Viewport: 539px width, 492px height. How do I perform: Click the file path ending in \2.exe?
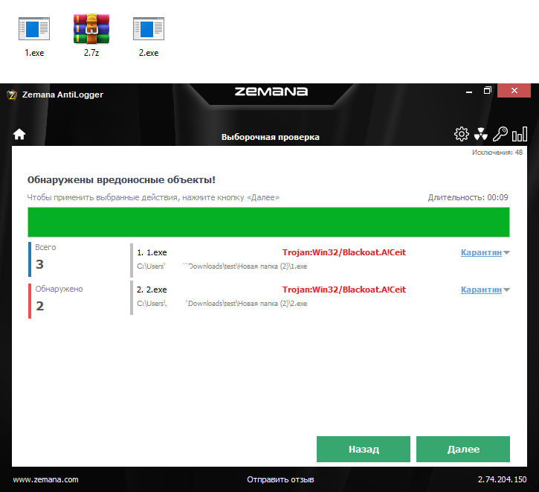point(222,304)
